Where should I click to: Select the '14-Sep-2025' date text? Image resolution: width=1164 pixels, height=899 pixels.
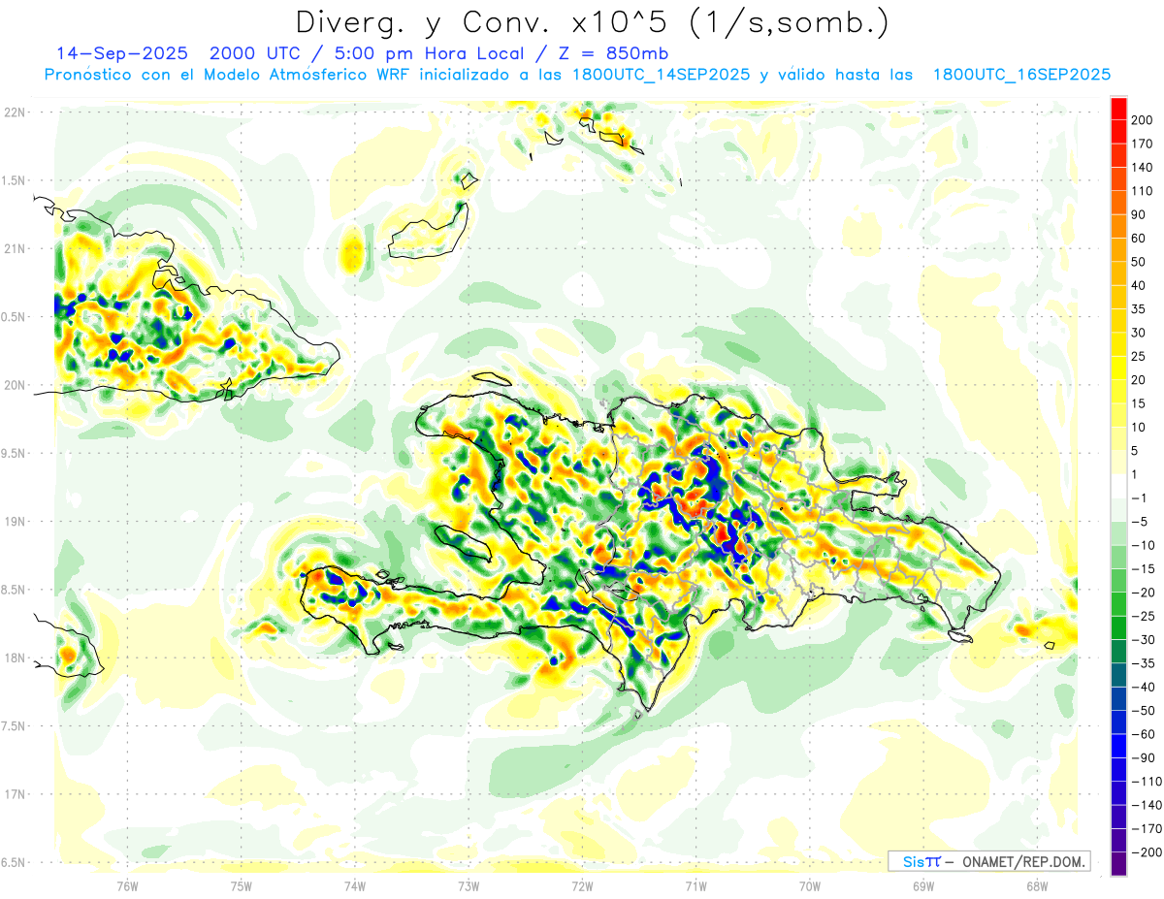click(x=122, y=52)
